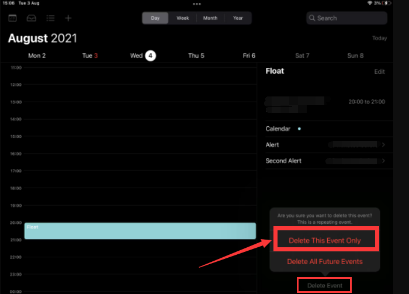The height and width of the screenshot is (294, 409).
Task: Switch to Day view
Action: (155, 18)
